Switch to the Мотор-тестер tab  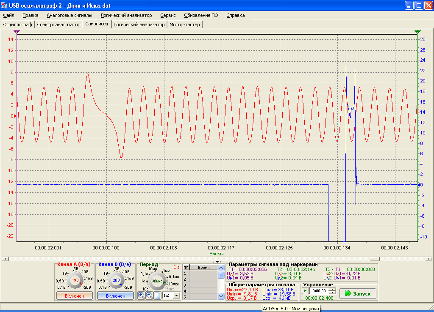point(185,25)
